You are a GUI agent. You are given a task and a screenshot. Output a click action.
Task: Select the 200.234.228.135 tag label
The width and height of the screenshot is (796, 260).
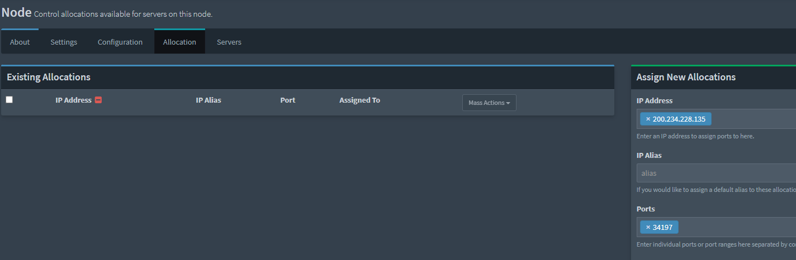[x=679, y=119]
